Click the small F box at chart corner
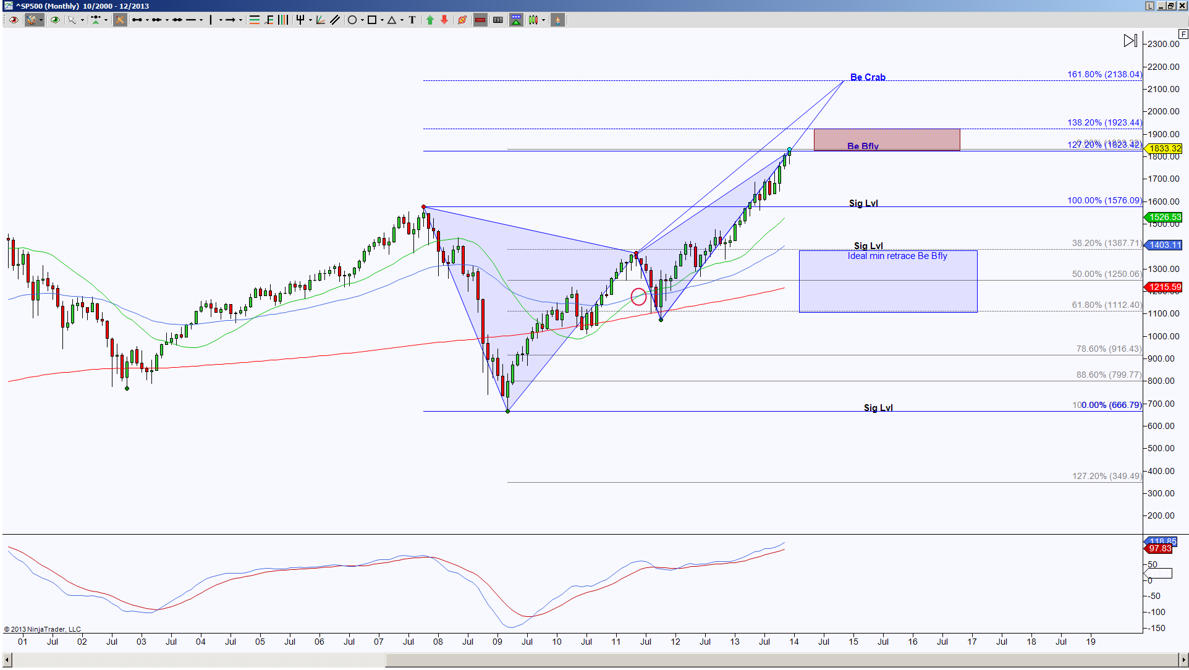This screenshot has height=670, width=1189. tap(1183, 35)
